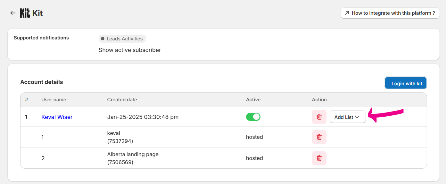The height and width of the screenshot is (184, 446).
Task: Click the 'Alberta landing page (7506569)' cell
Action: click(x=133, y=158)
